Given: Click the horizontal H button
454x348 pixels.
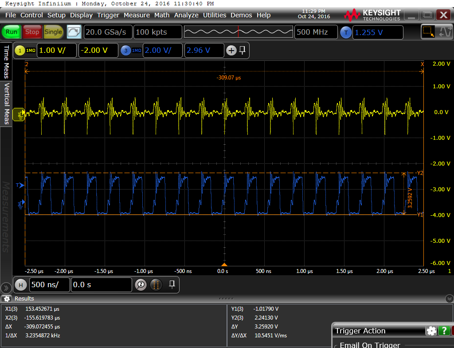Looking at the screenshot, I should point(21,285).
